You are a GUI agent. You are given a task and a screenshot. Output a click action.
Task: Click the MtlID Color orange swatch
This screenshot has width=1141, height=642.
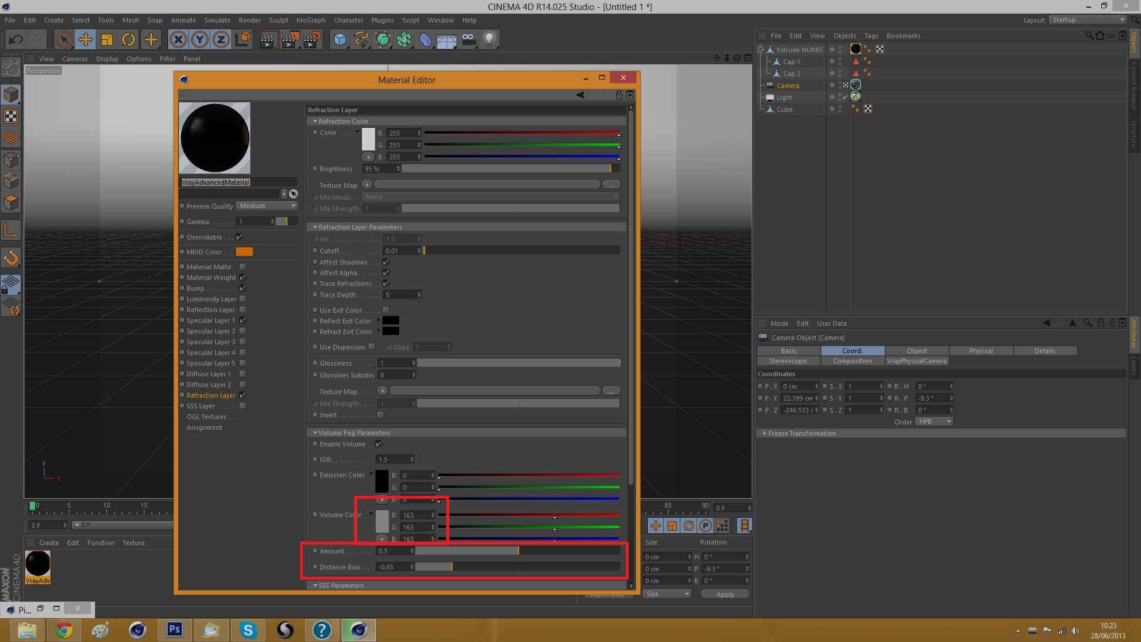point(244,252)
